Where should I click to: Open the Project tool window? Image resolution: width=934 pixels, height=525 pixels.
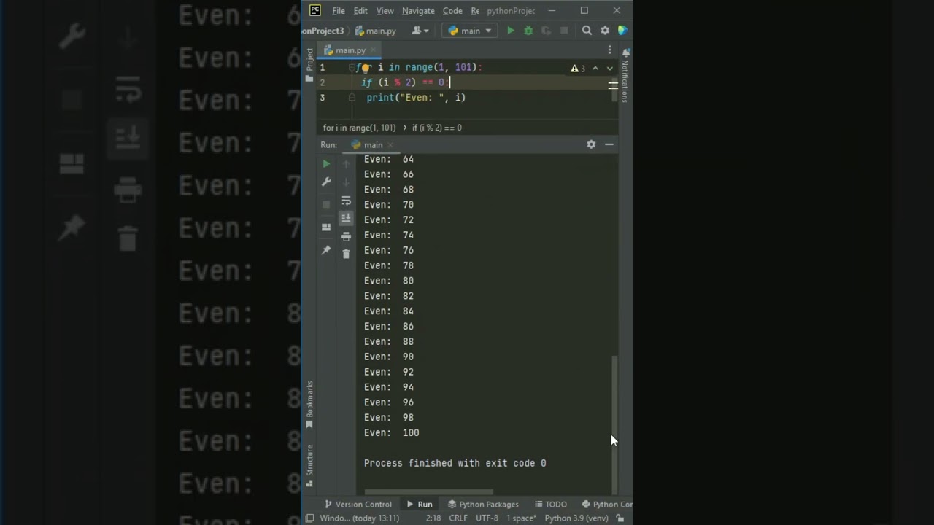pyautogui.click(x=309, y=63)
